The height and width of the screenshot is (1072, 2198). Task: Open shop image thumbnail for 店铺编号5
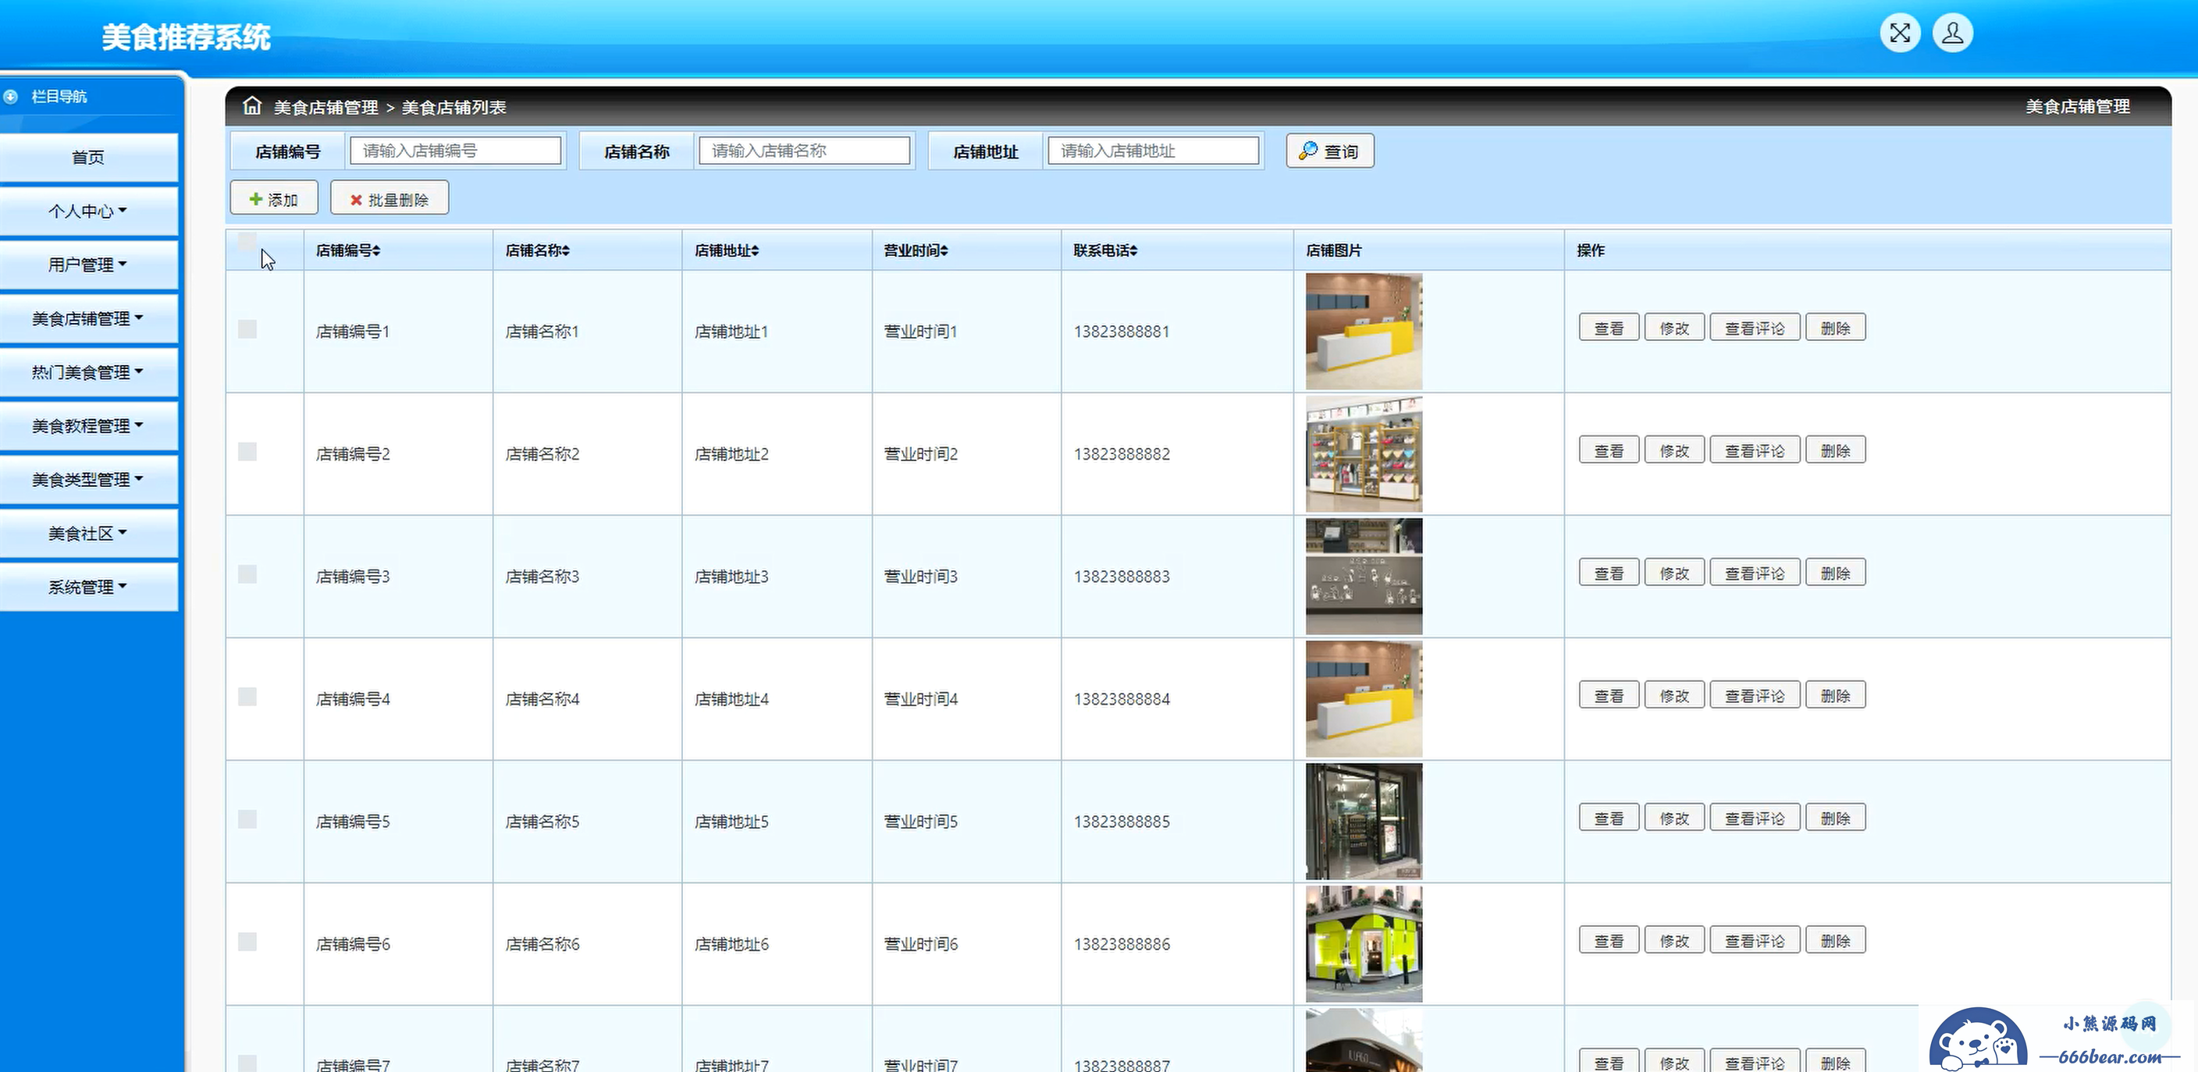(1364, 822)
